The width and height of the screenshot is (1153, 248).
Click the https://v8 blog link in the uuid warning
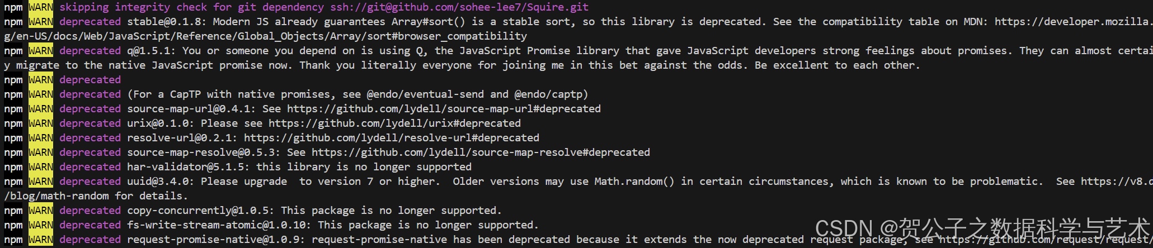coord(1117,182)
